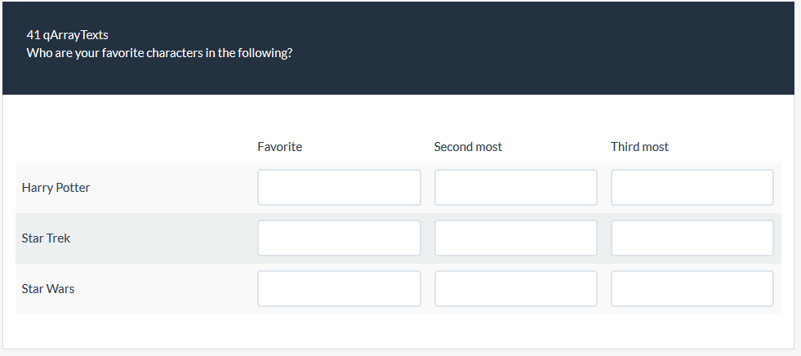Click the Favorite column header
This screenshot has height=356, width=801.
(280, 147)
